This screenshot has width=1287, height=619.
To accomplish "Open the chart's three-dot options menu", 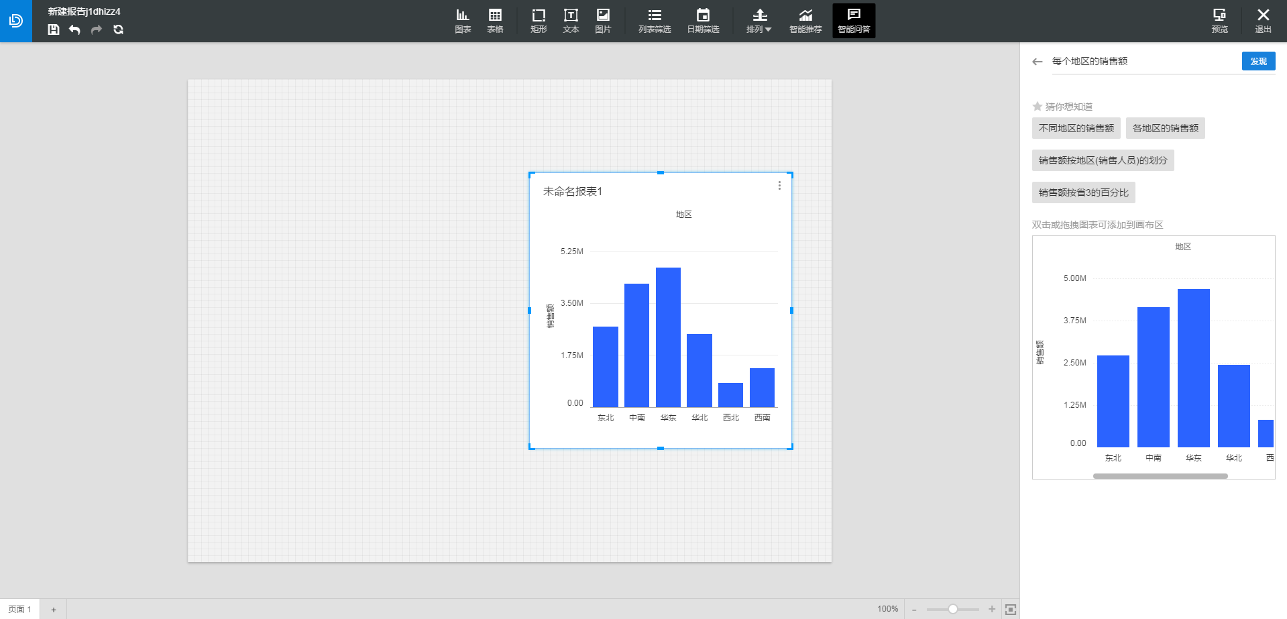I will click(x=779, y=186).
